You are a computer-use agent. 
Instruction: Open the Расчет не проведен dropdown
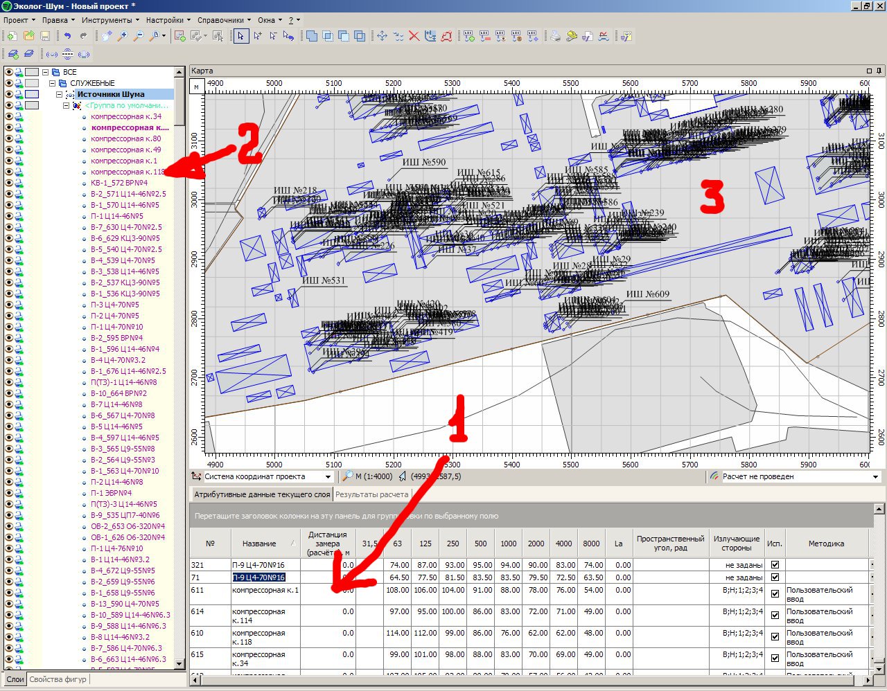coord(875,477)
